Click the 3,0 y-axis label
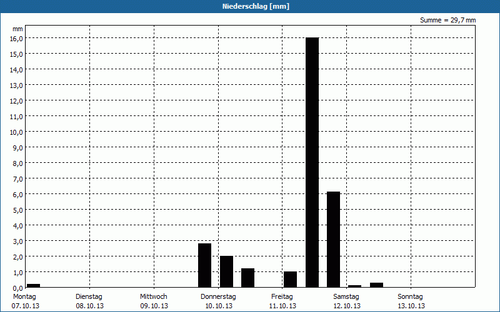The width and height of the screenshot is (500, 312). (17, 241)
